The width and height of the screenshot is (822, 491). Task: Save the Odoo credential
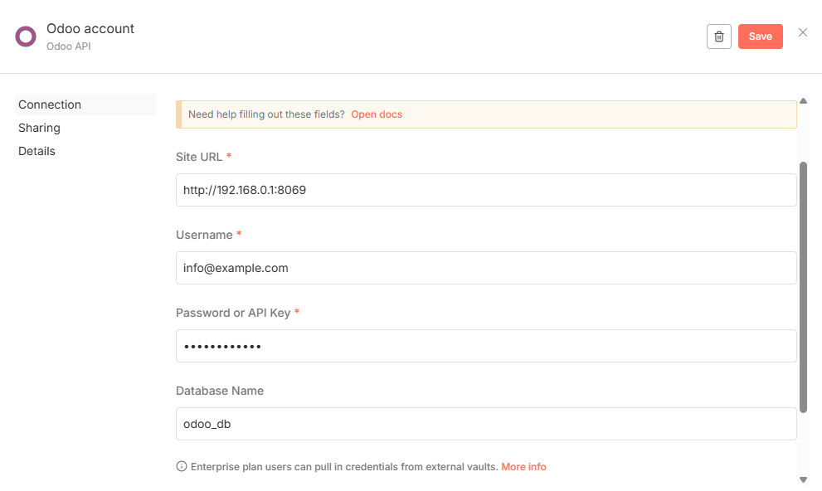[x=760, y=36]
